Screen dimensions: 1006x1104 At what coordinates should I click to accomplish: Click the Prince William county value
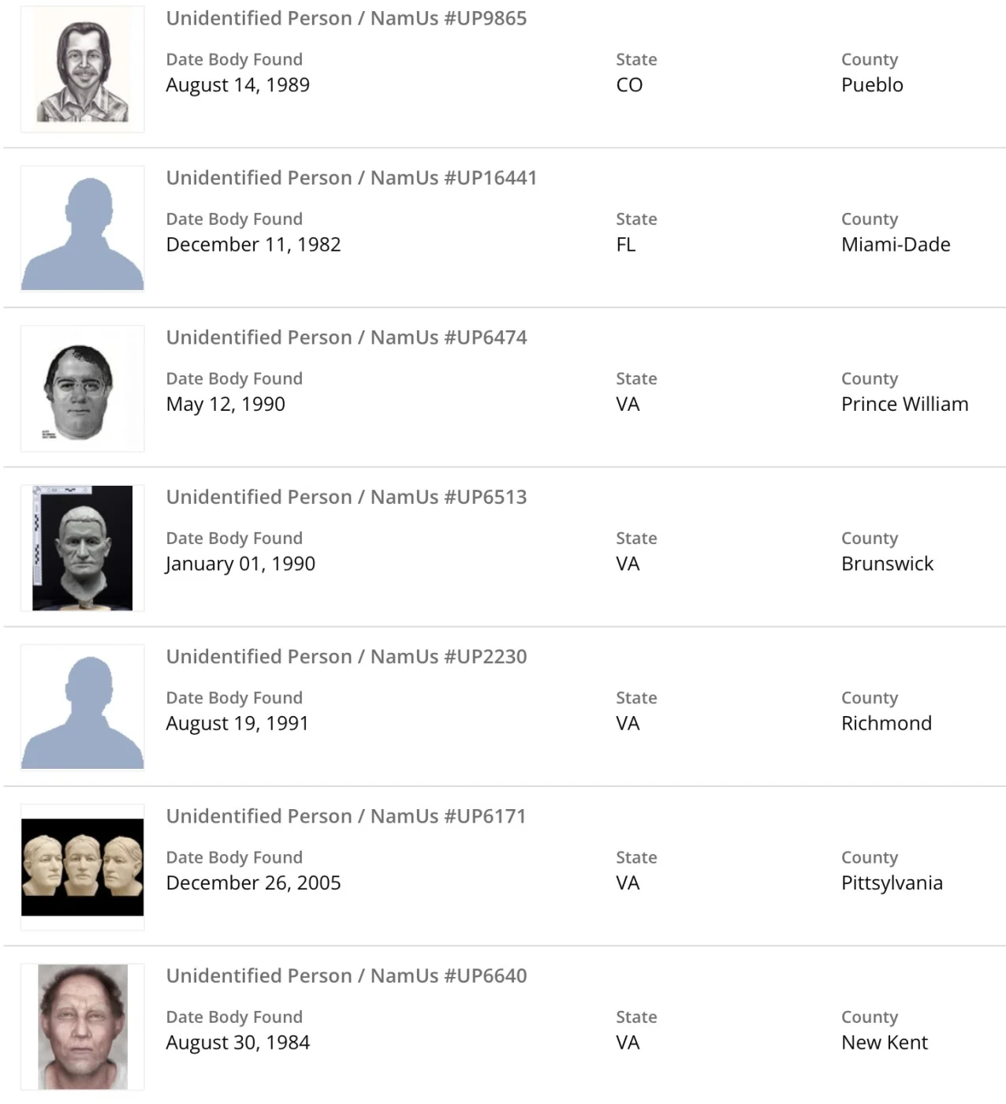904,404
